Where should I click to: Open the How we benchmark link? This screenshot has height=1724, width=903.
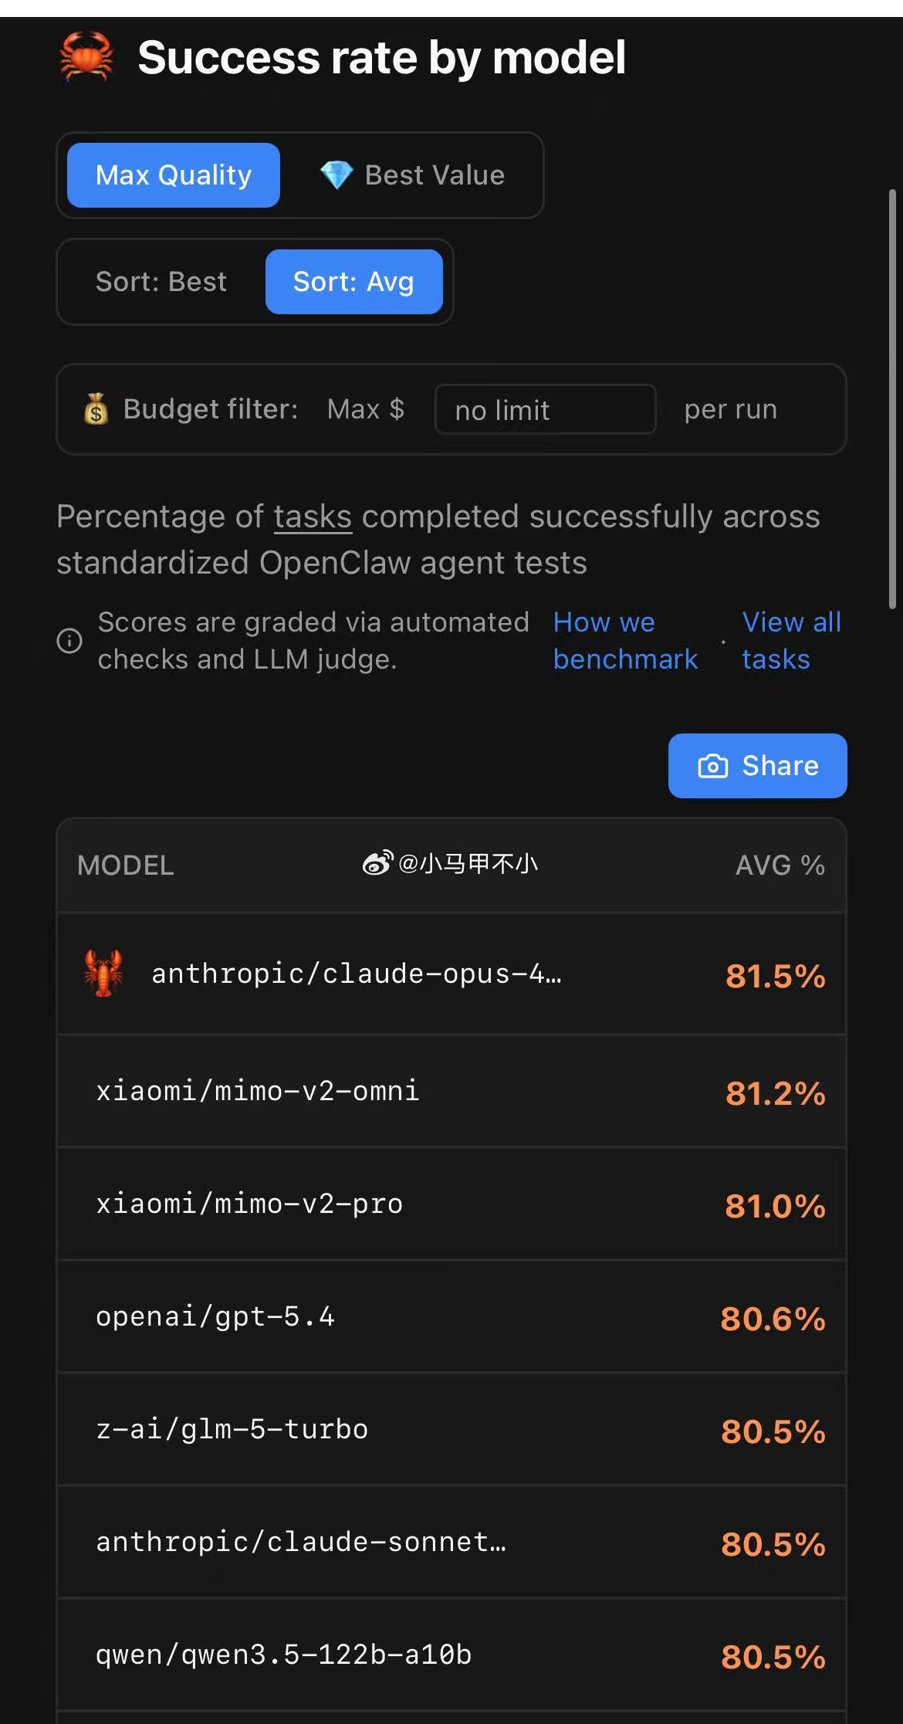point(625,640)
